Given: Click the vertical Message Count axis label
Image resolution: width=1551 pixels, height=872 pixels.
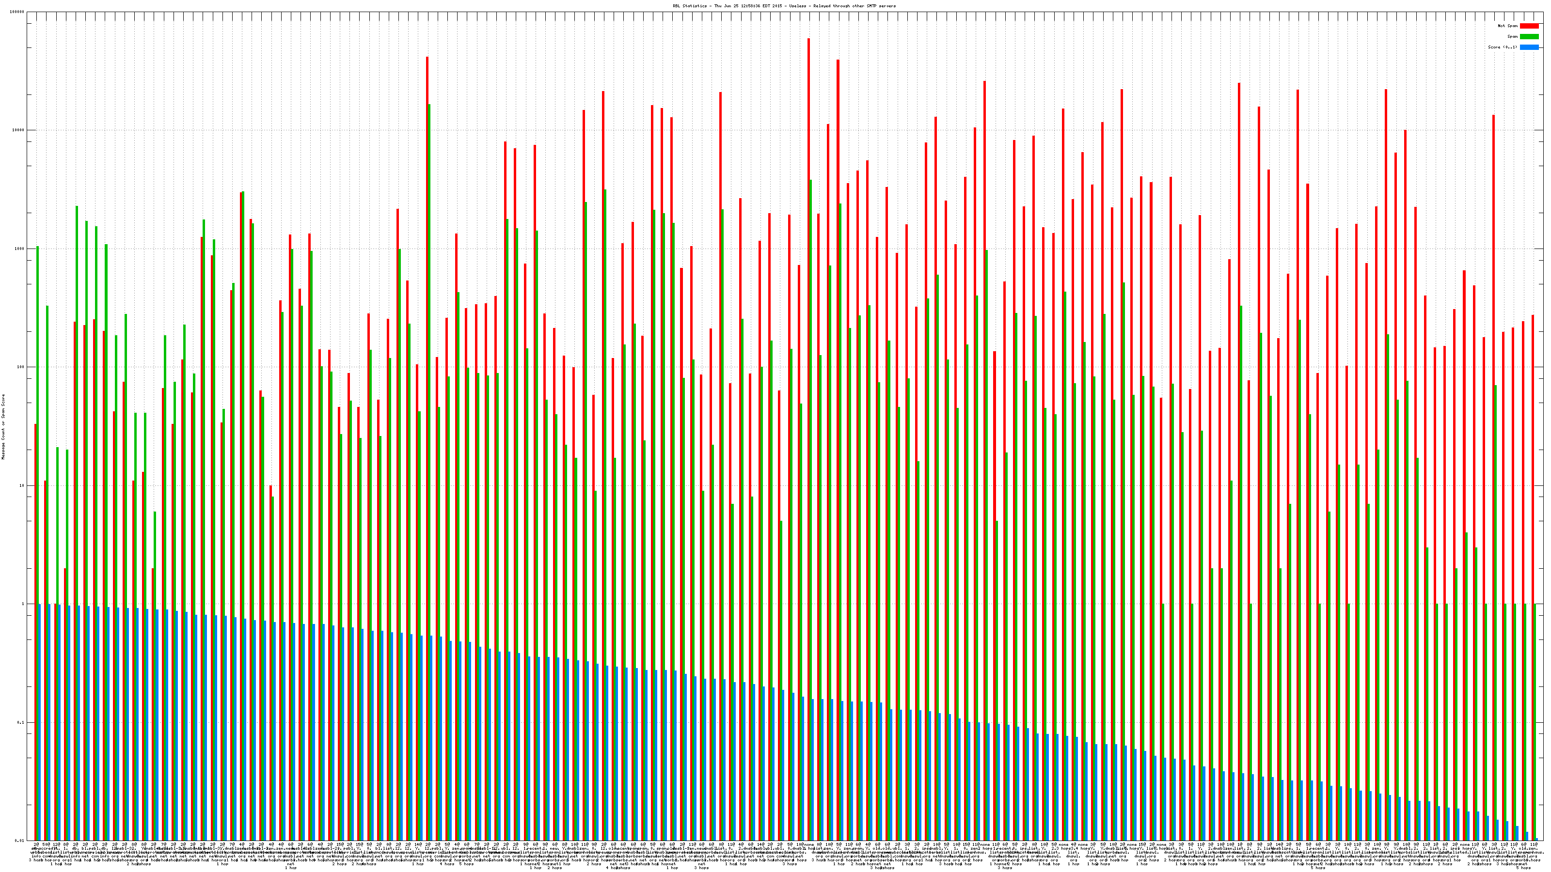Looking at the screenshot, I should (x=3, y=427).
